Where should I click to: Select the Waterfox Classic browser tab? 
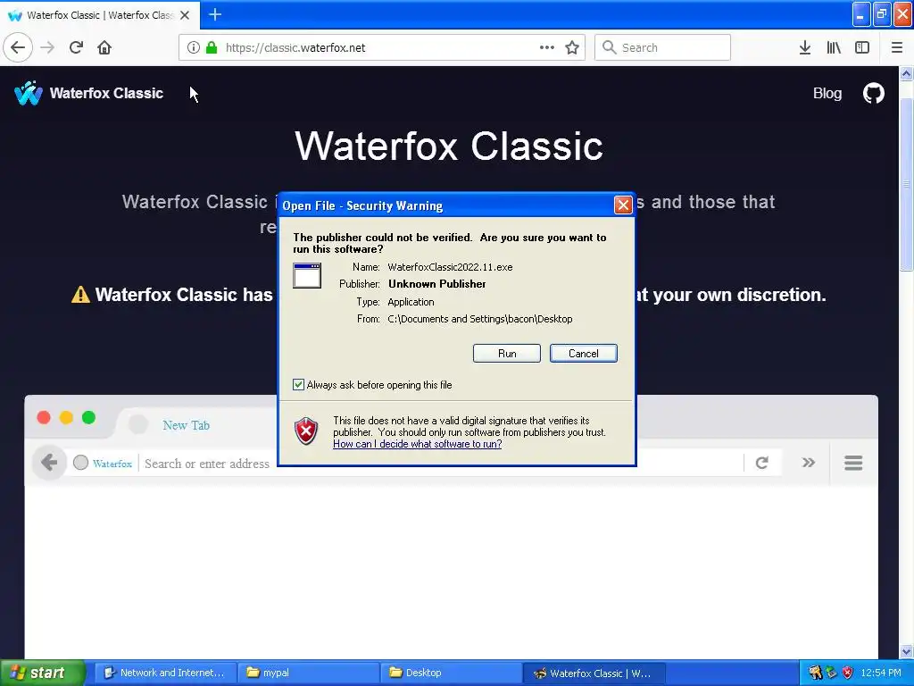(x=100, y=15)
